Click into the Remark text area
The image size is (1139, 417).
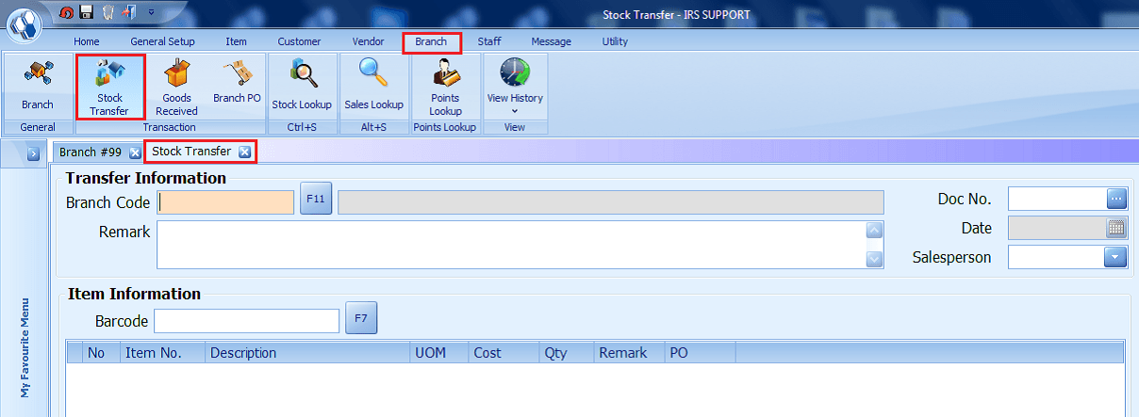(511, 245)
